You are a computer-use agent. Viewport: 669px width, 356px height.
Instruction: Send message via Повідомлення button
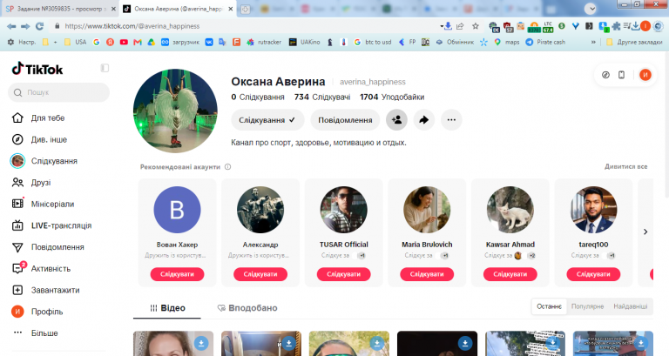345,120
